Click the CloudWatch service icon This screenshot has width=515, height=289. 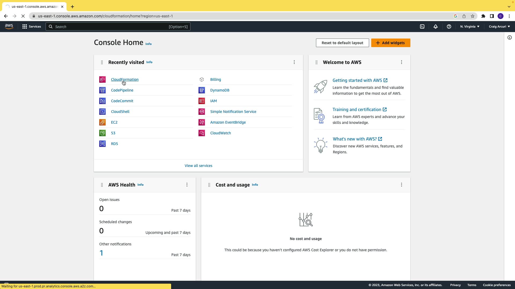tap(202, 133)
